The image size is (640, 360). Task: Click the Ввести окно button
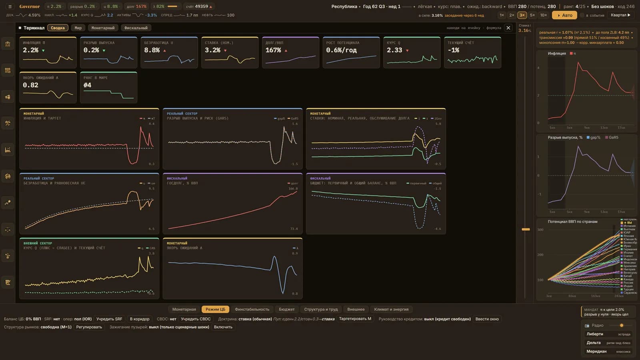[x=487, y=319]
